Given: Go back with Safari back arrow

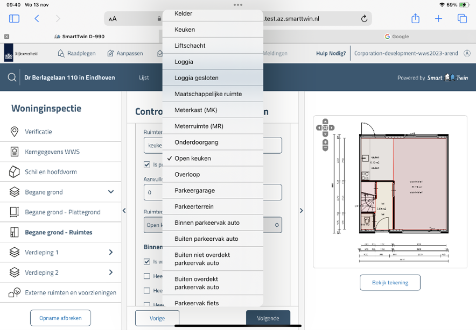Looking at the screenshot, I should 37,19.
